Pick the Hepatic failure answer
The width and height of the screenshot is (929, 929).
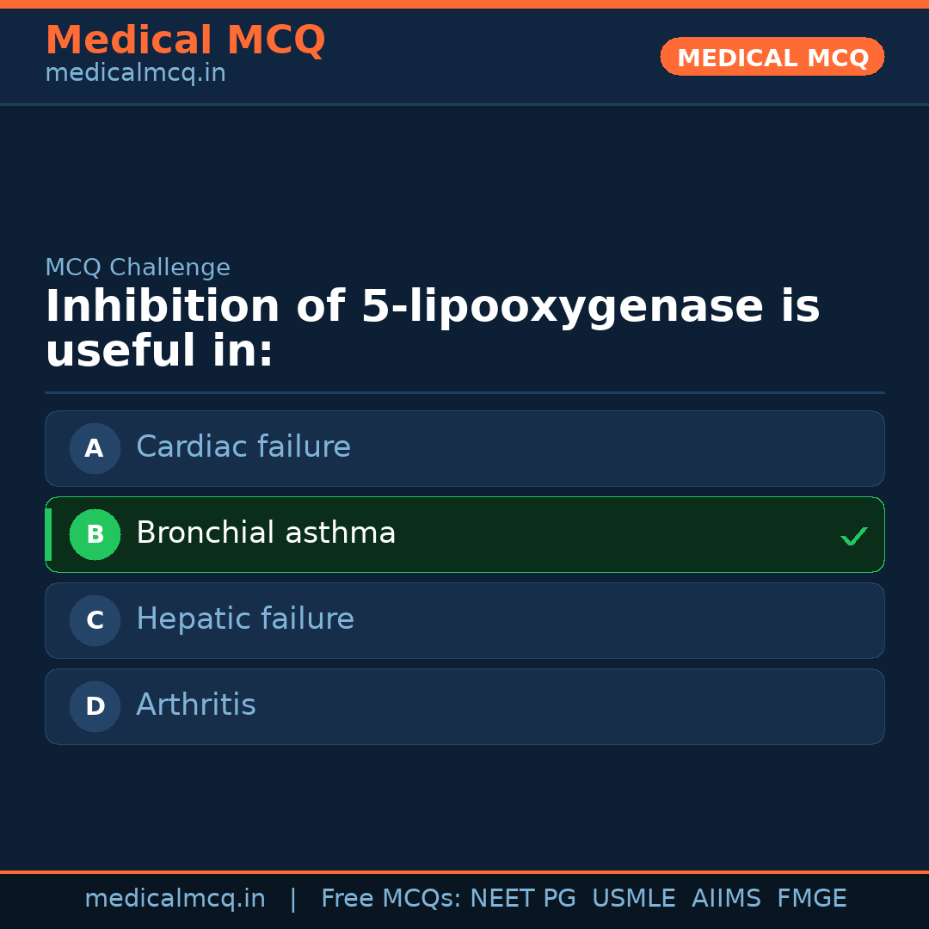(x=245, y=619)
